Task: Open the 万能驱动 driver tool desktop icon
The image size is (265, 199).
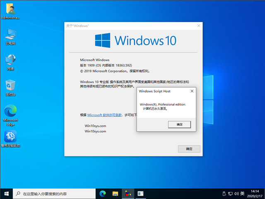Action: [x=10, y=139]
